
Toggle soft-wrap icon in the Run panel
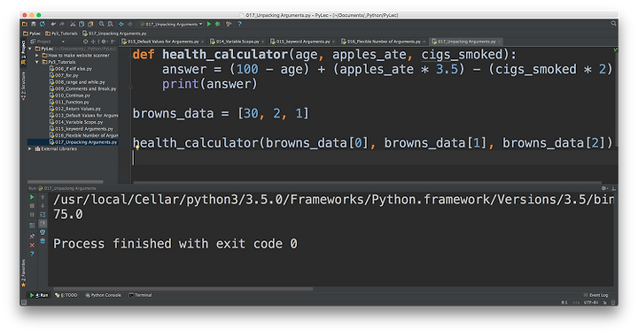click(43, 215)
